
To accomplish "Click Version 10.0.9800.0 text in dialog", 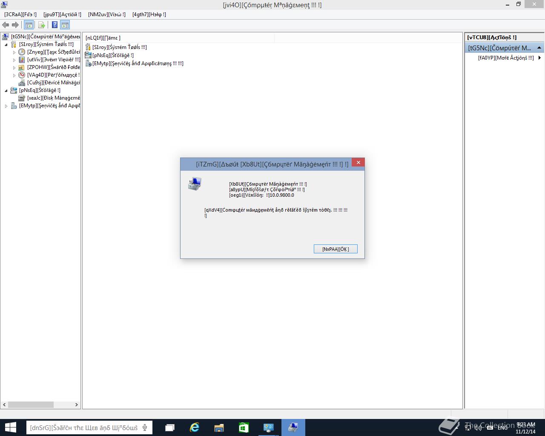I will tap(261, 195).
